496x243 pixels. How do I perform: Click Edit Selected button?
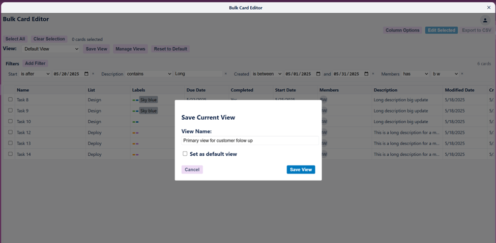[x=441, y=30]
